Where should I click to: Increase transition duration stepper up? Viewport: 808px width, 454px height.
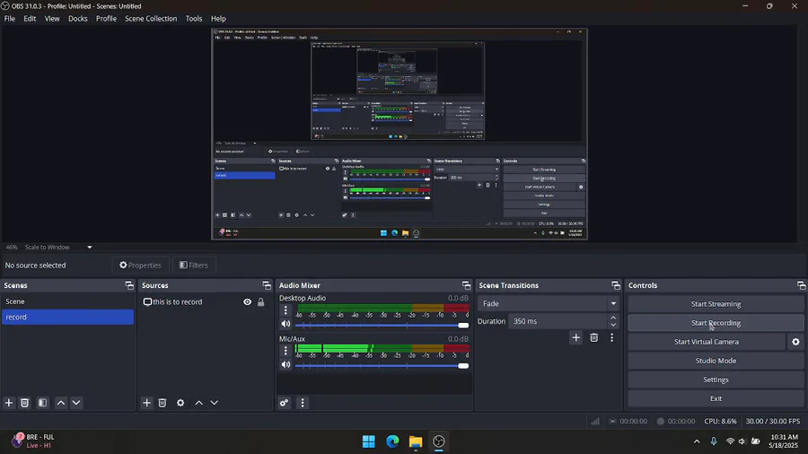pos(613,318)
